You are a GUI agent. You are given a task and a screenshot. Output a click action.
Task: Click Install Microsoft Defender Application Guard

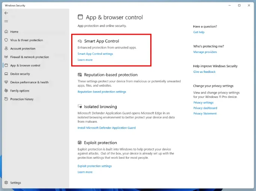(106, 128)
